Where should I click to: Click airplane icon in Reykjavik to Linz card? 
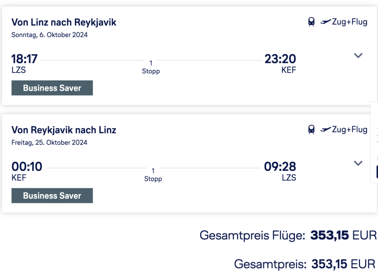(x=326, y=130)
